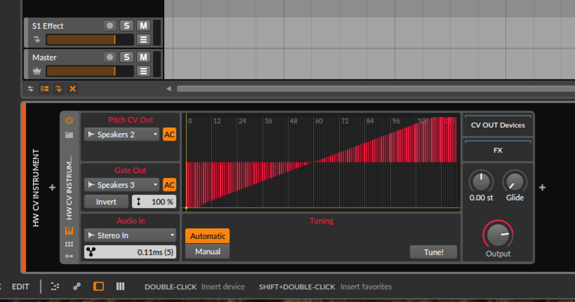Screen dimensions: 575x302
Task: Click the S1 Effect track name
Action: pyautogui.click(x=48, y=26)
